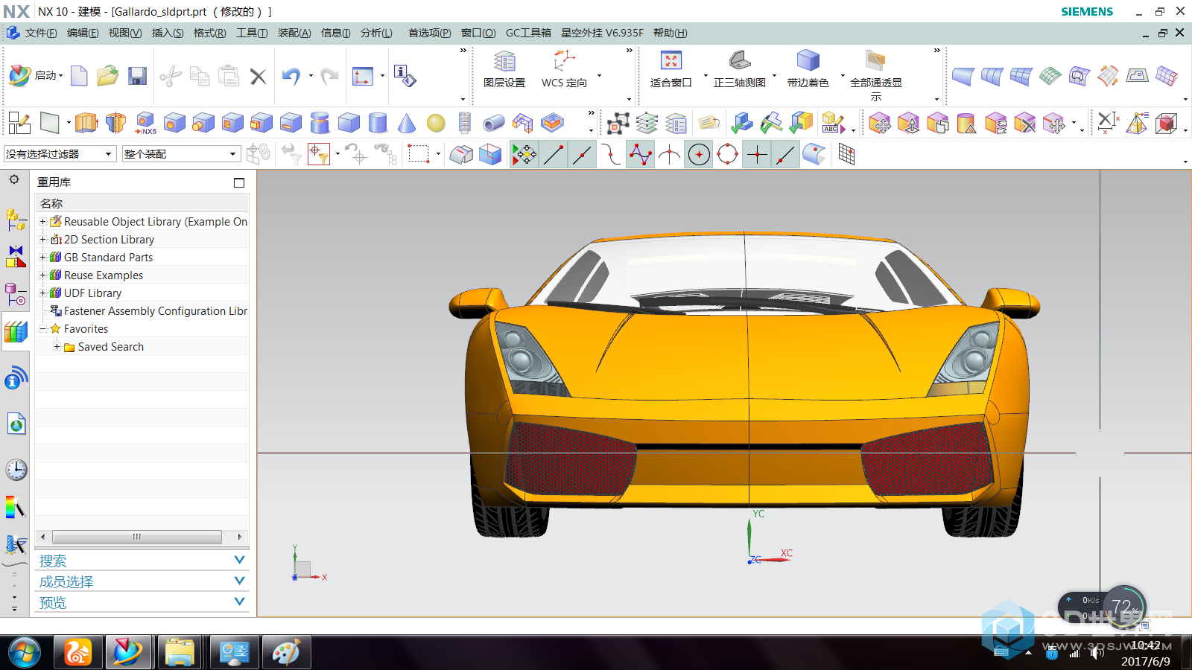Collapse the Favorites node
1192x670 pixels.
42,329
